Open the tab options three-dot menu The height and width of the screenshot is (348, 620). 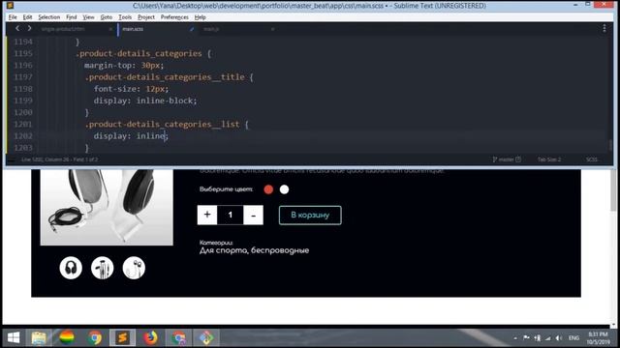point(604,28)
